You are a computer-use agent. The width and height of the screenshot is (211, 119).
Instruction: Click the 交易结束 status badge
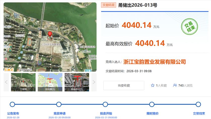(109, 5)
